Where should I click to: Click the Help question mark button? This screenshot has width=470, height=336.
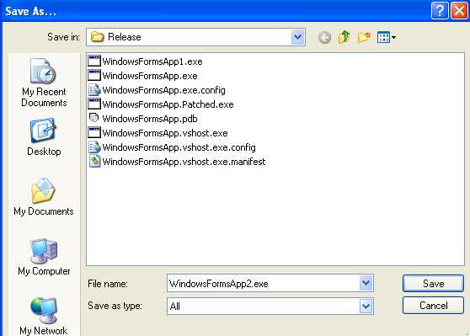click(440, 11)
